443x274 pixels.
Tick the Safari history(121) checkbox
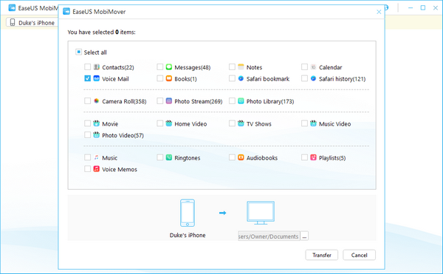click(304, 78)
